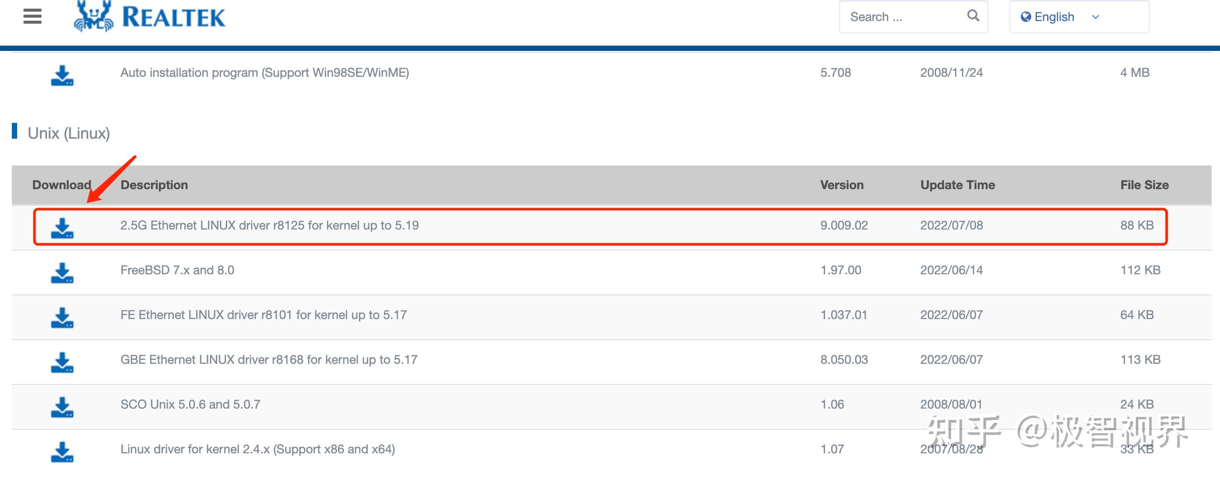Viewport: 1220px width, 481px height.
Task: Focus the Search text field
Action: (x=900, y=17)
